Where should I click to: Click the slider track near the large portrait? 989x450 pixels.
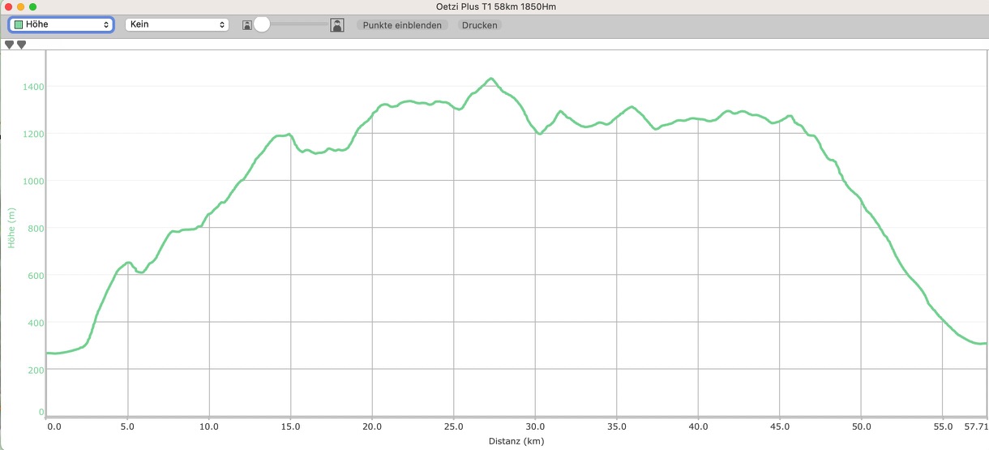[316, 25]
